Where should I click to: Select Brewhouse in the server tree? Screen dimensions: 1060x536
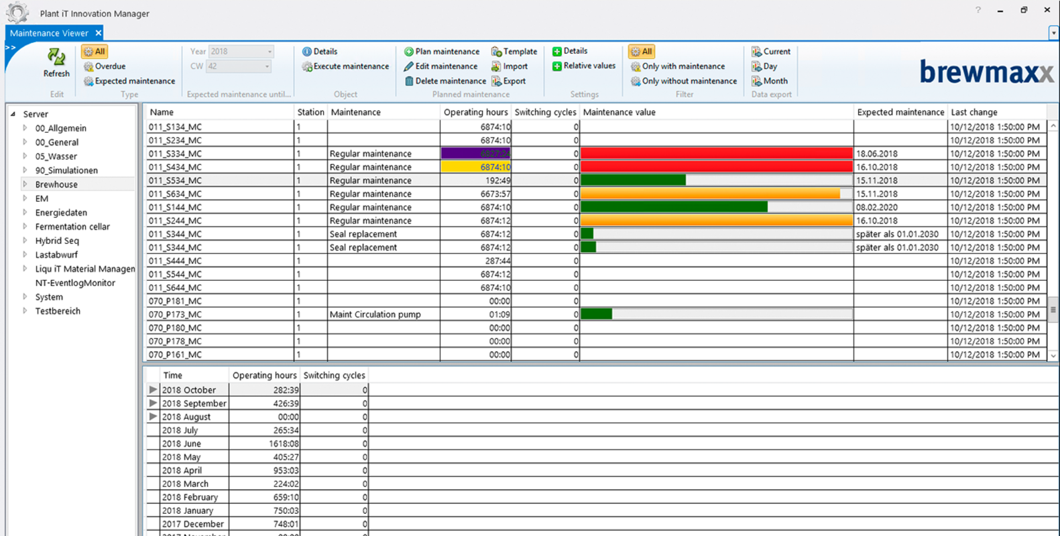(56, 184)
